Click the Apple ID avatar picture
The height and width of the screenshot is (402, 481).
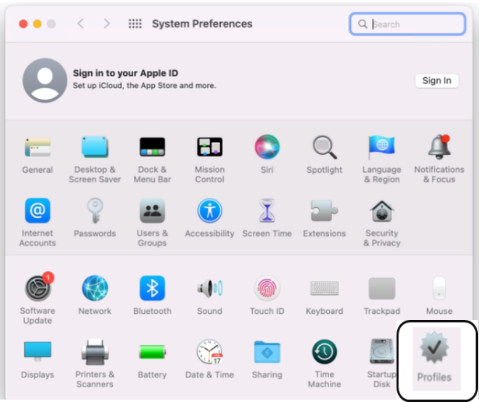tap(45, 80)
